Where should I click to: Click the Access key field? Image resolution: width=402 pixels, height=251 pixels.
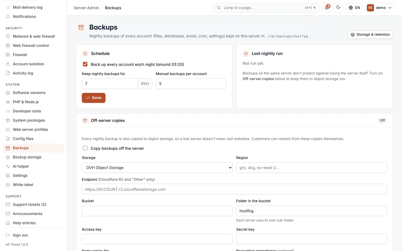[157, 239]
